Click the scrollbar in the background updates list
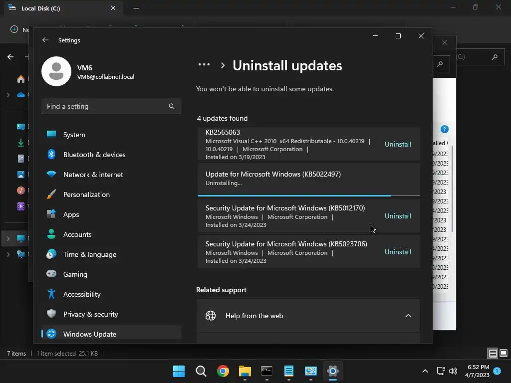511x383 pixels. (452, 189)
